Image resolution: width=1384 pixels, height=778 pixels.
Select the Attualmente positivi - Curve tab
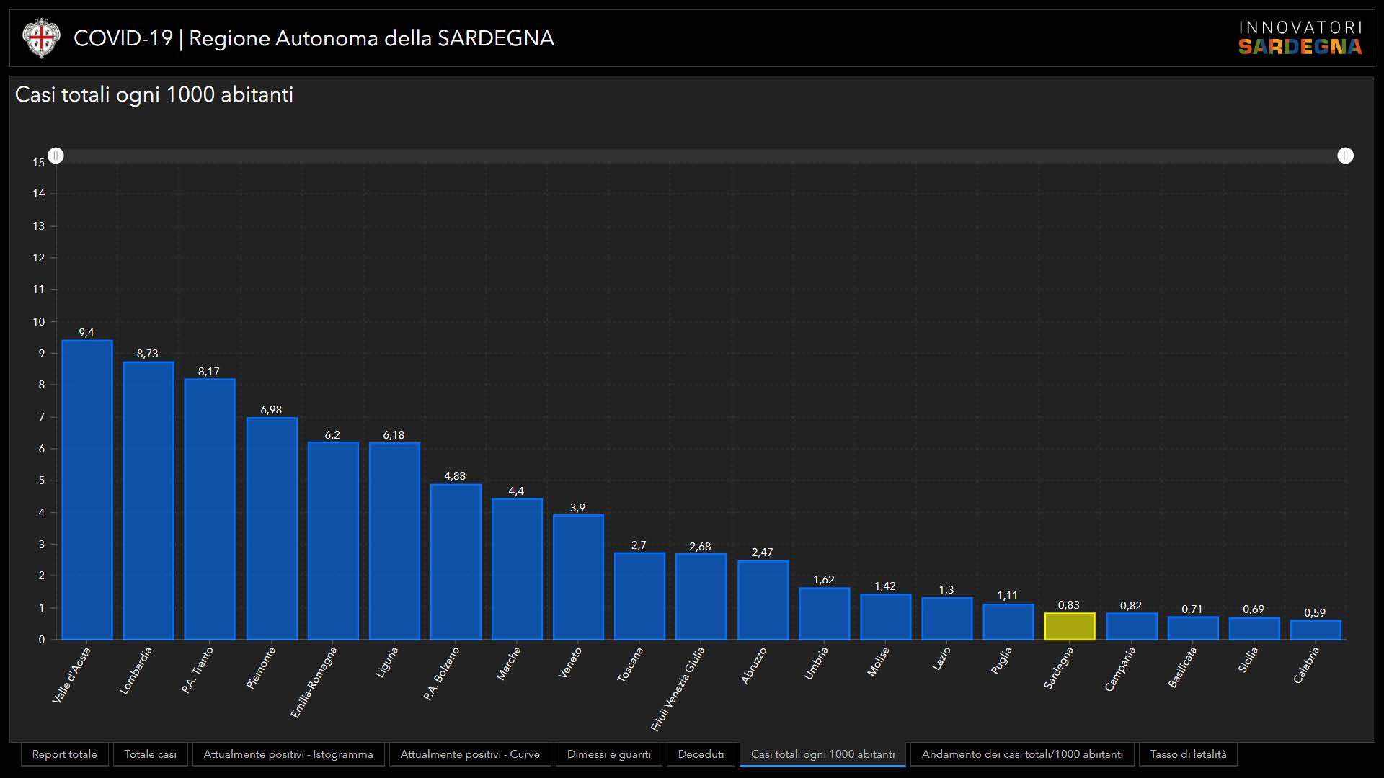(470, 754)
